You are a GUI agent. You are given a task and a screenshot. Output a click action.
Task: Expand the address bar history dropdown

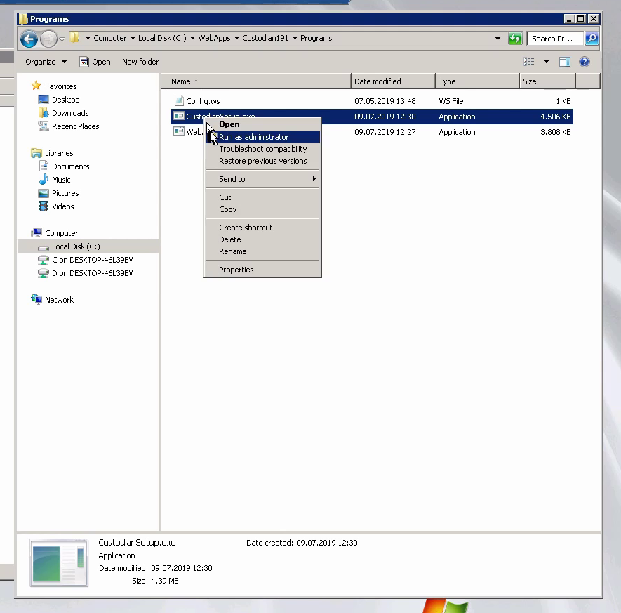click(498, 39)
